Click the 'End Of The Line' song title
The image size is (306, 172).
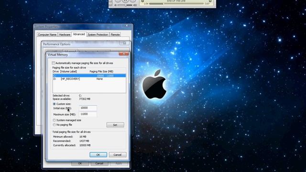(x=176, y=1)
